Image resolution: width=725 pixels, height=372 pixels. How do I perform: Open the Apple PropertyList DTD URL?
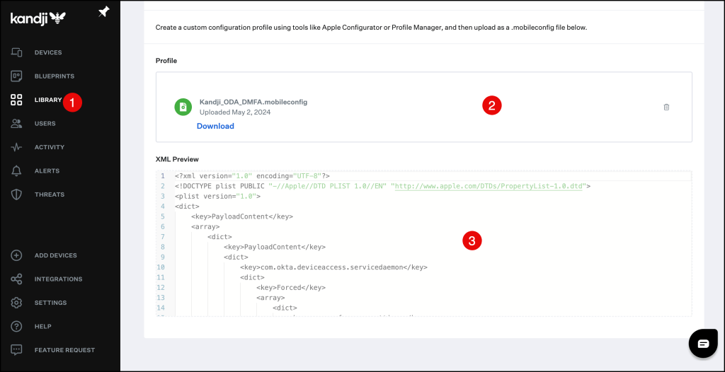[x=489, y=186]
